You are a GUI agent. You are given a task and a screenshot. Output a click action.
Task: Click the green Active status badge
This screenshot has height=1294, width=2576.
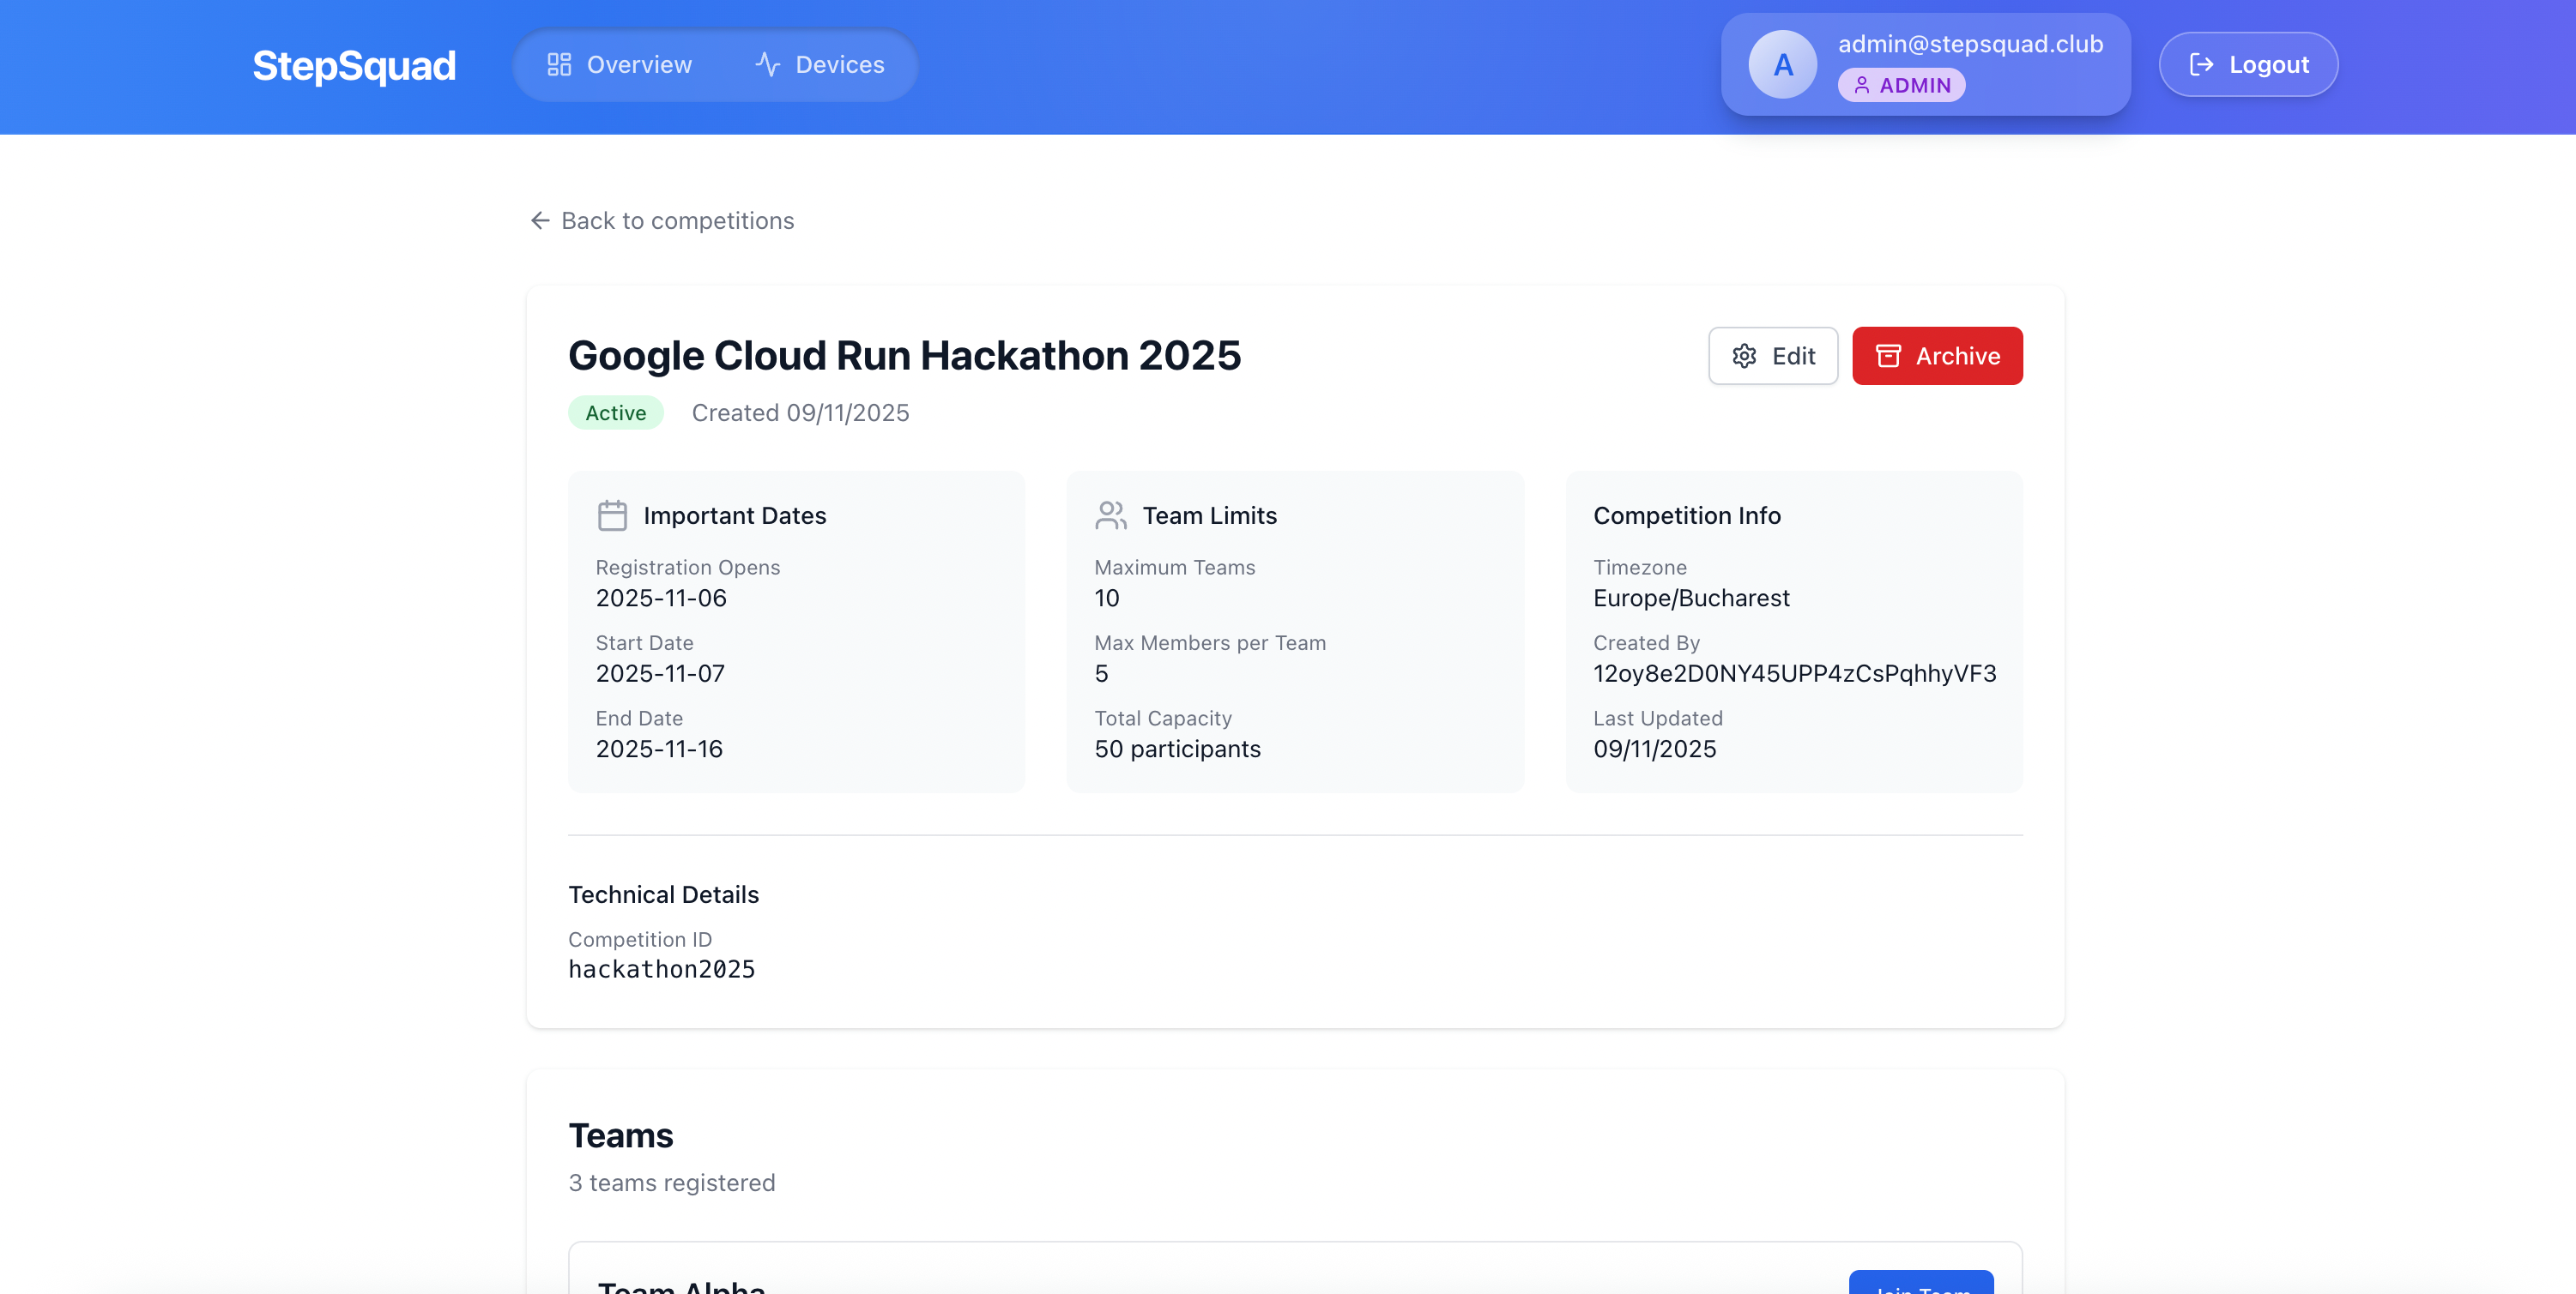pos(615,412)
